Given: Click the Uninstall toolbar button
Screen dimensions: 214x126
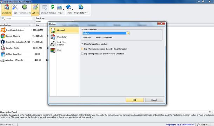Looking at the screenshot, I should click(x=44, y=9).
